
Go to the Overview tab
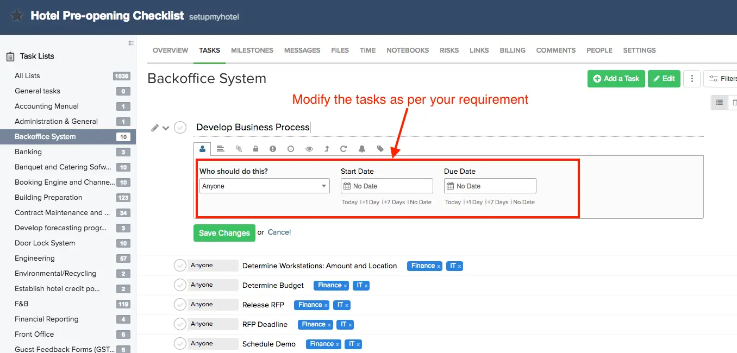(x=170, y=50)
